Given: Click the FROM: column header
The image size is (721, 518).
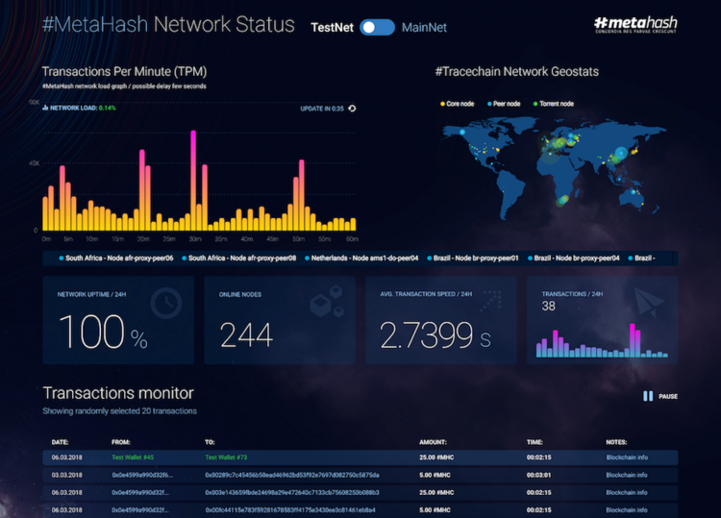Looking at the screenshot, I should 121,442.
